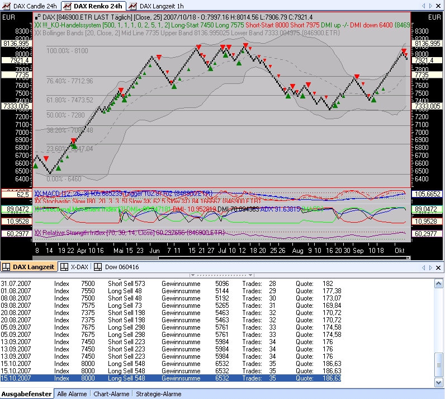This screenshot has height=399, width=445.
Task: Select the DAX Langzeit workspace tab
Action: (29, 267)
